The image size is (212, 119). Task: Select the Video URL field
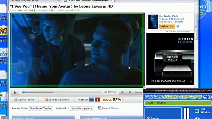[x=82, y=108]
